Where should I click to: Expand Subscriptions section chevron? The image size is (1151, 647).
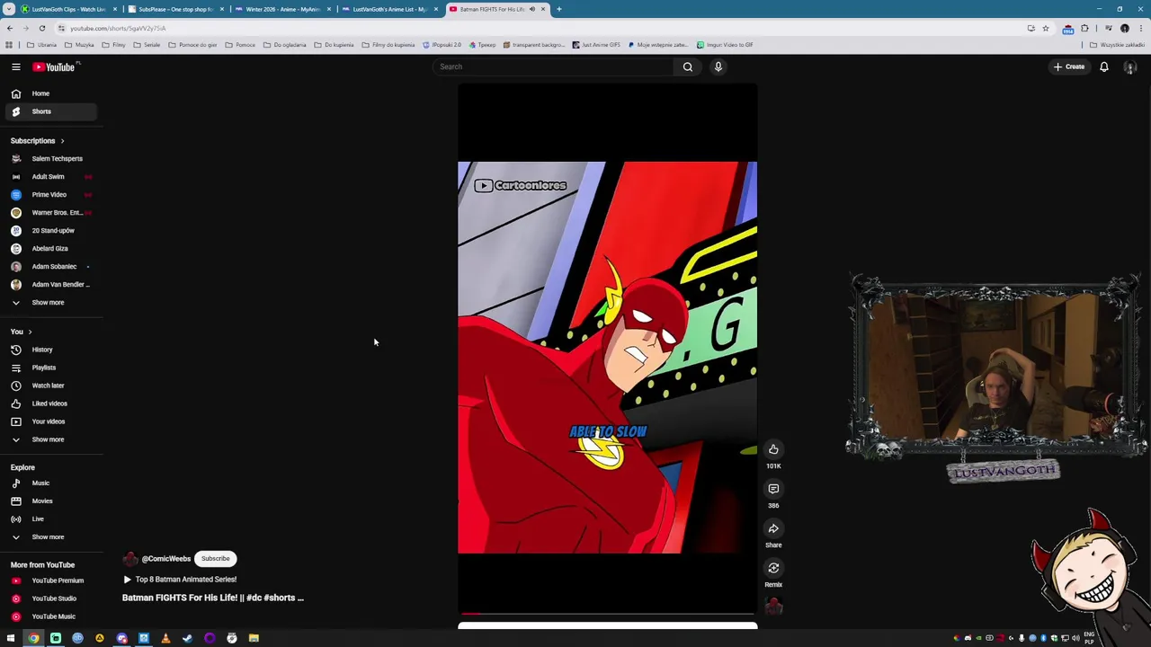pyautogui.click(x=62, y=141)
